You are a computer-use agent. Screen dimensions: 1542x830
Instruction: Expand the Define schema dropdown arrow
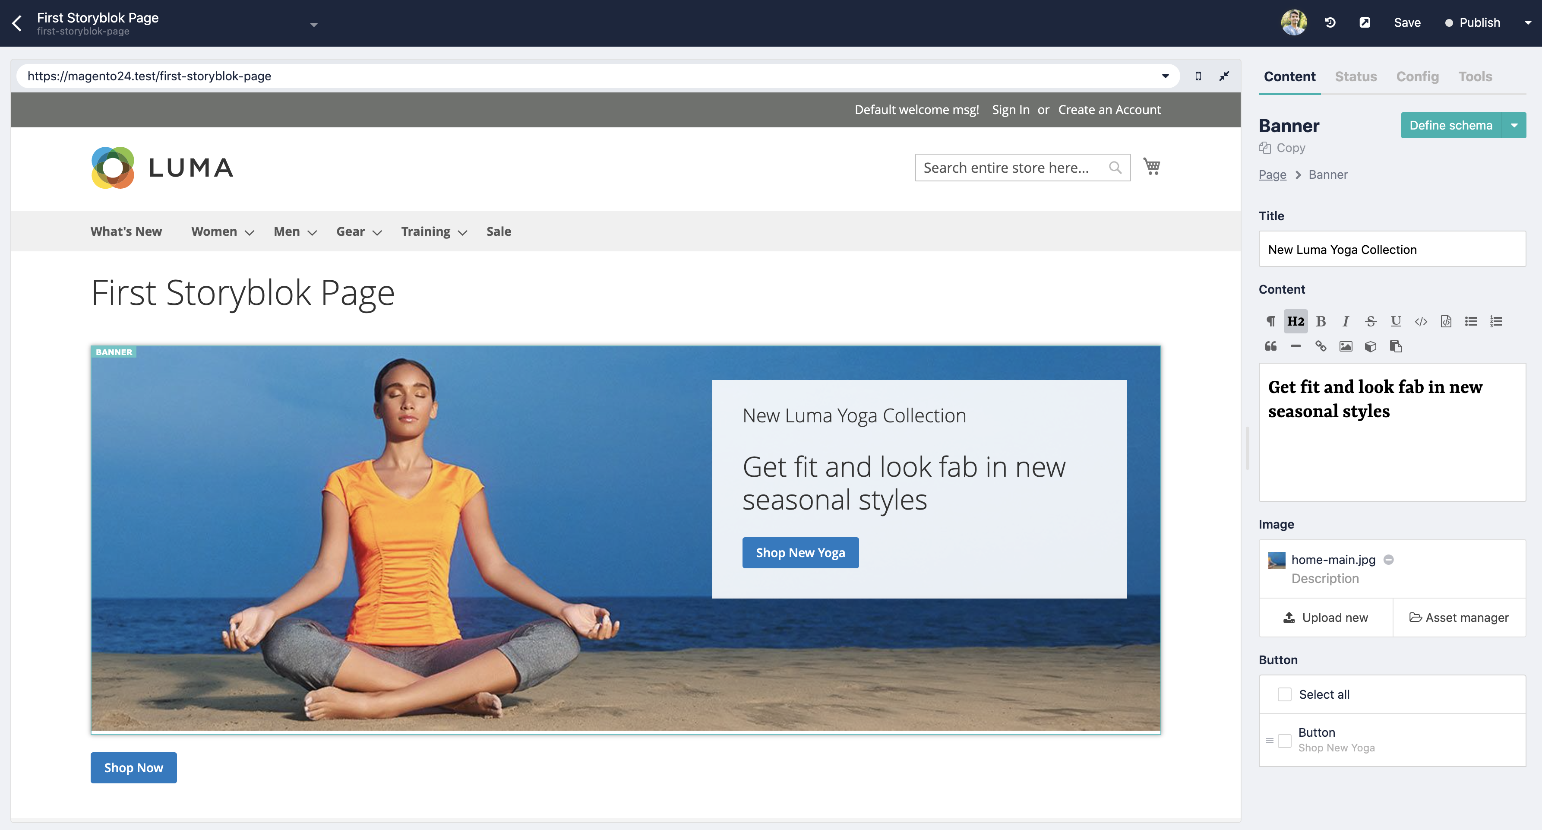(x=1514, y=125)
